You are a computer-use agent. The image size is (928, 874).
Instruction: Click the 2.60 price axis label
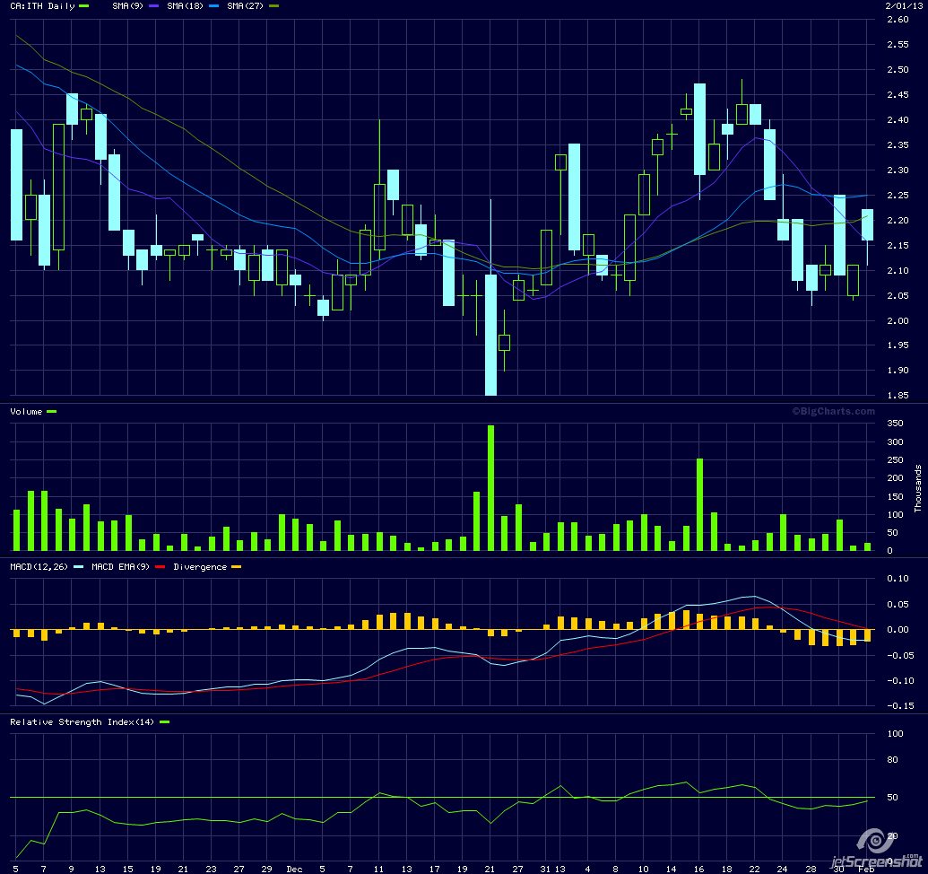coord(898,19)
